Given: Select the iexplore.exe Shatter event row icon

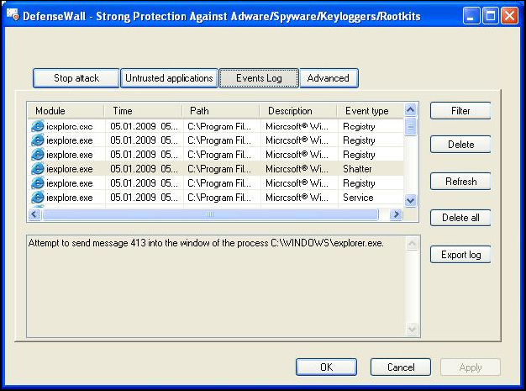Looking at the screenshot, I should [x=37, y=169].
